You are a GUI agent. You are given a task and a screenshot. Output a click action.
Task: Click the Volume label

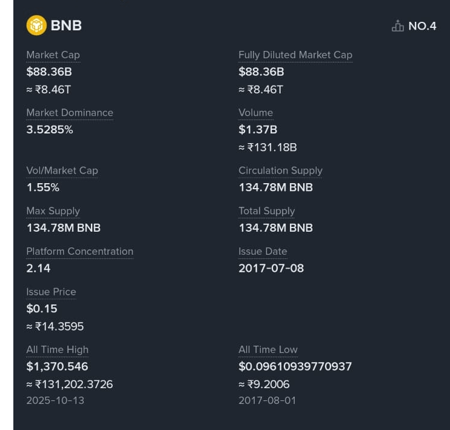(256, 113)
